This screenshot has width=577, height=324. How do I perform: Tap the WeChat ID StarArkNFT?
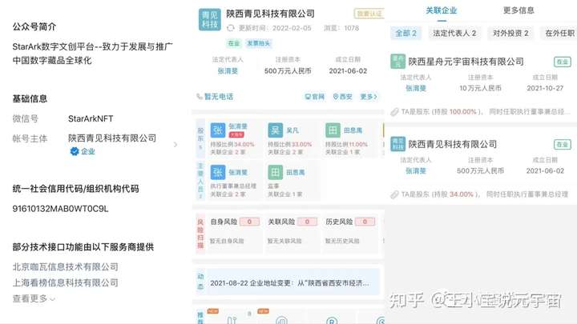(x=91, y=118)
